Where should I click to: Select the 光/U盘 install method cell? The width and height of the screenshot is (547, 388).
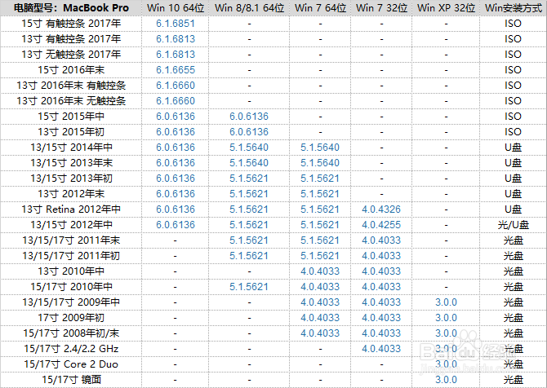tap(514, 225)
